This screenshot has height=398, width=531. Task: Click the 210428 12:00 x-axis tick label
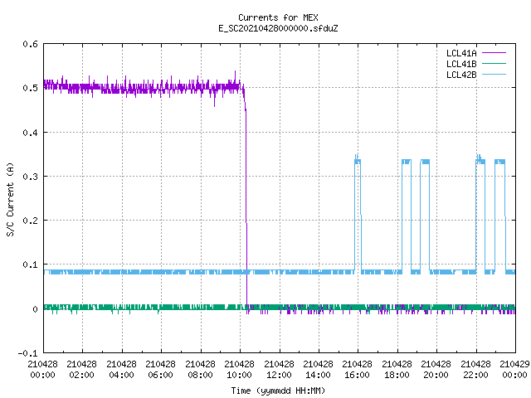[x=279, y=370]
